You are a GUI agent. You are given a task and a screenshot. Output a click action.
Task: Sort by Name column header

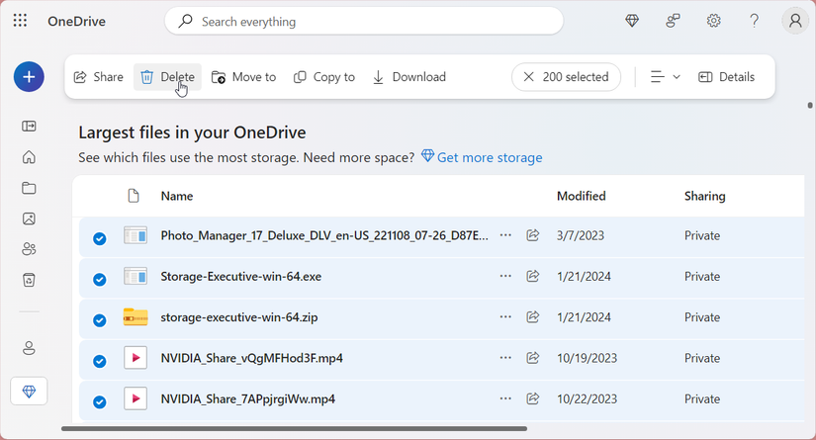coord(177,196)
